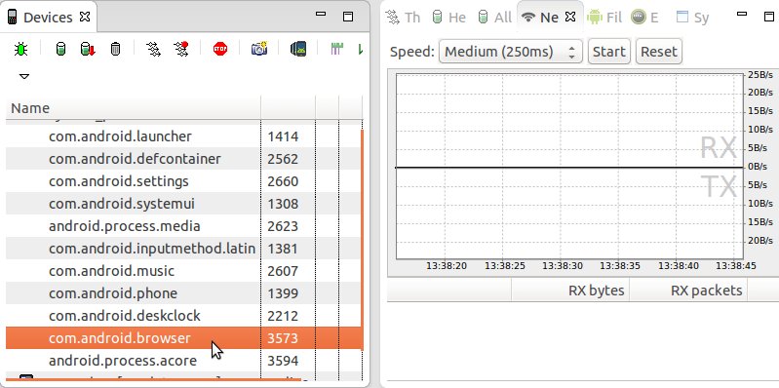Screen dimensions: 779x388
Task: Click the Devices list vertical scrollbar
Action: pyautogui.click(x=362, y=240)
